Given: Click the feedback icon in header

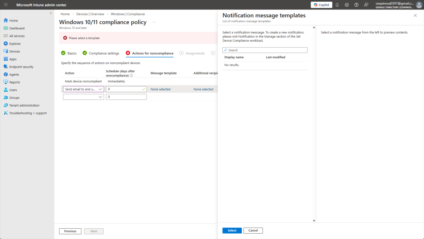Looking at the screenshot, I should pyautogui.click(x=366, y=5).
